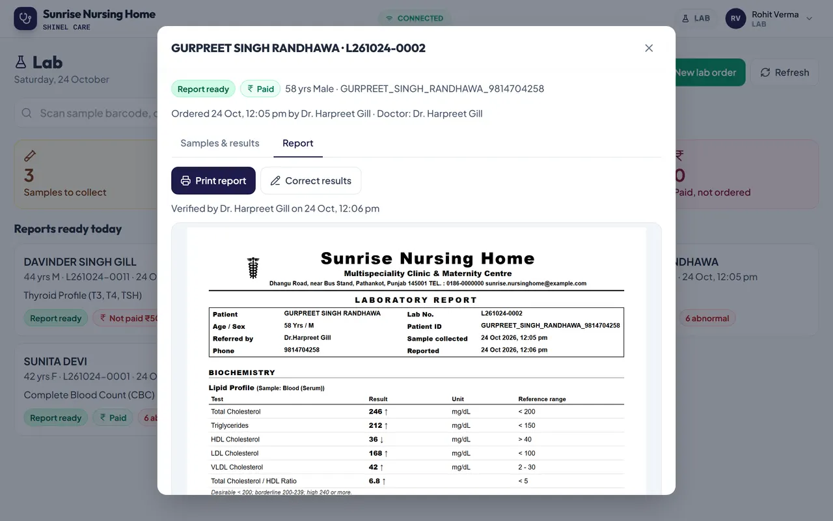The width and height of the screenshot is (833, 521).
Task: Click Lab No. L261024-0002 in report
Action: pos(502,314)
